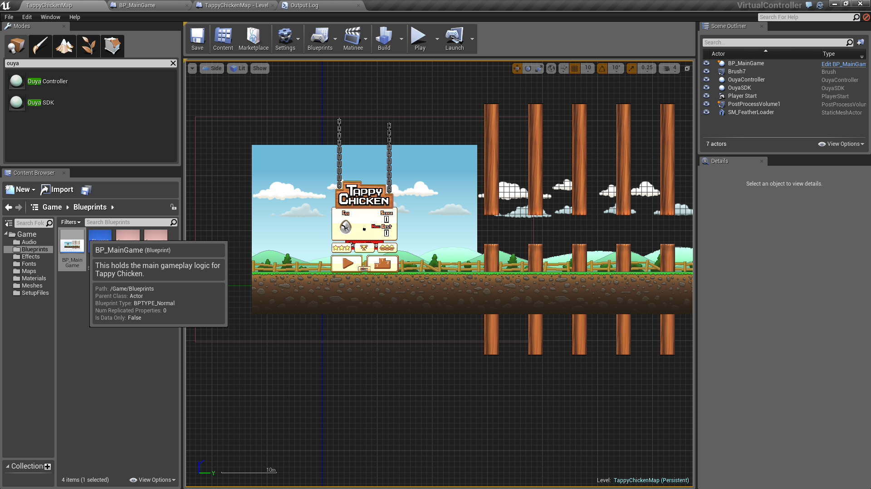Image resolution: width=871 pixels, height=489 pixels.
Task: Open Scene Outliner View Options dropdown
Action: tap(841, 144)
